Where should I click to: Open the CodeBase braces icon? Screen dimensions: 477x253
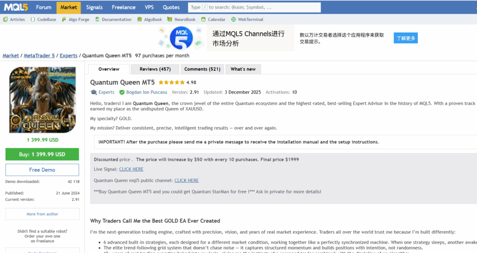click(33, 20)
